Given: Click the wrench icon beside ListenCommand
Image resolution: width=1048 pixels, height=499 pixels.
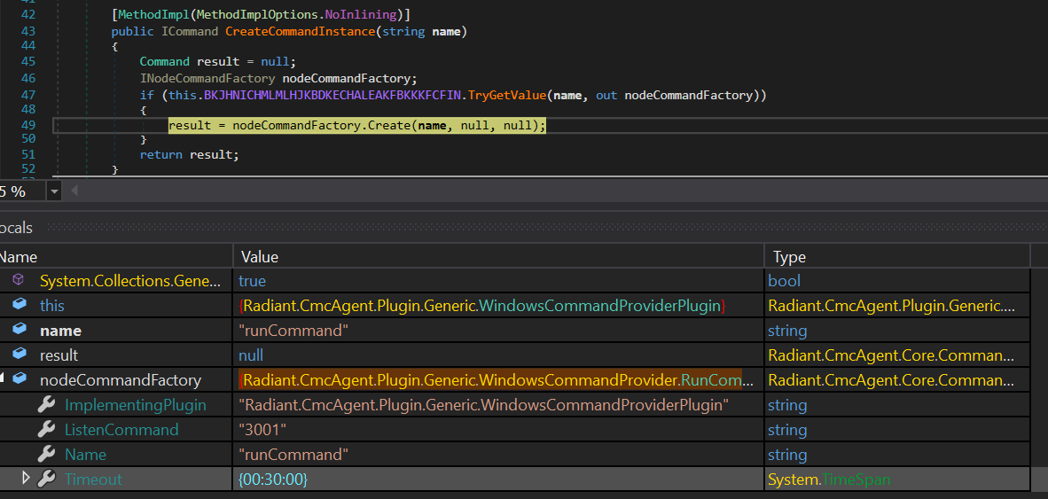Looking at the screenshot, I should [46, 429].
